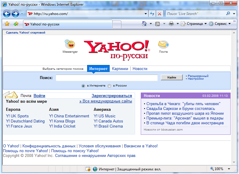Image resolution: width=239 pixels, height=174 pixels.
Task: Select the Интернет search category tab
Action: coord(98,69)
